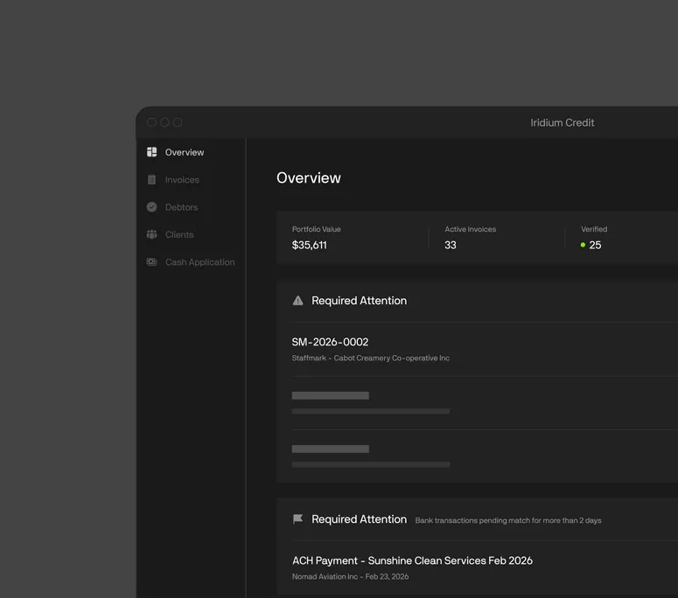Click the Verified count 25
The width and height of the screenshot is (678, 598).
tap(595, 245)
